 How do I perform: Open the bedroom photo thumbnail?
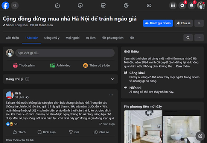coord(143,127)
